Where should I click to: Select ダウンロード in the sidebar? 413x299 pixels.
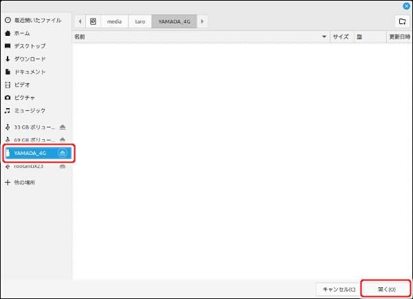tap(30, 59)
